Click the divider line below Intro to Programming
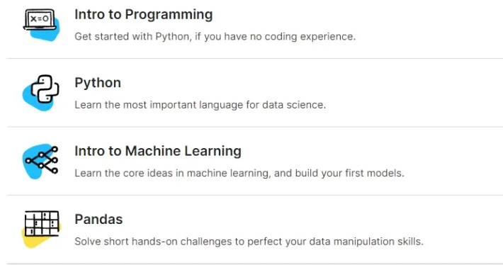Image resolution: width=503 pixels, height=265 pixels. click(255, 58)
